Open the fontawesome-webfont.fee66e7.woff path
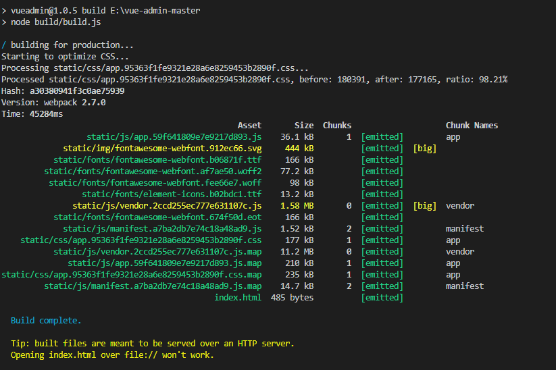The image size is (556, 370). pos(155,183)
